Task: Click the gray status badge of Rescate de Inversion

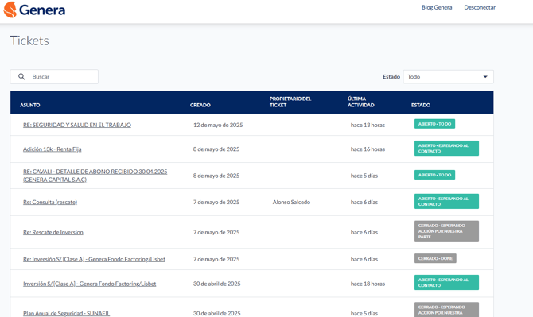Action: click(x=446, y=231)
